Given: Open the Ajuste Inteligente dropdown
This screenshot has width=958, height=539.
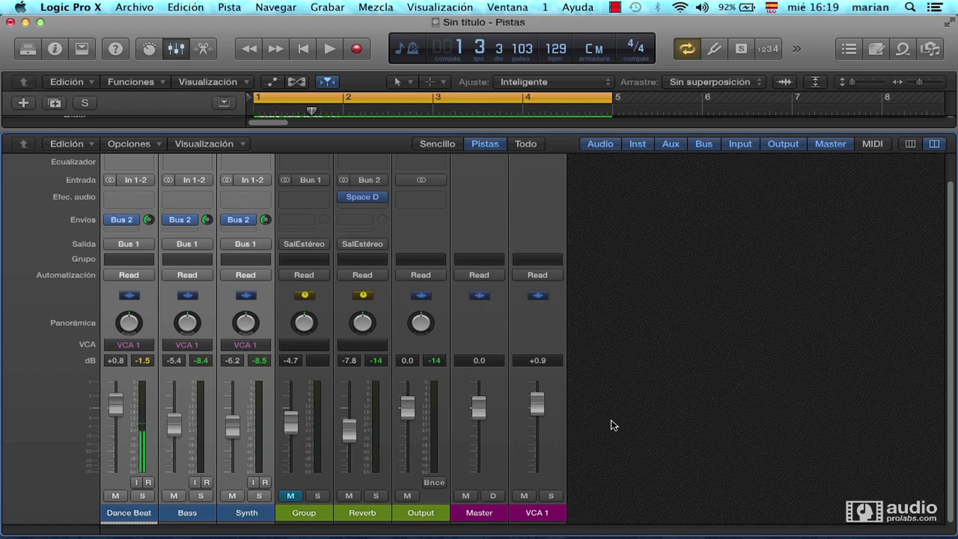Looking at the screenshot, I should pyautogui.click(x=553, y=82).
